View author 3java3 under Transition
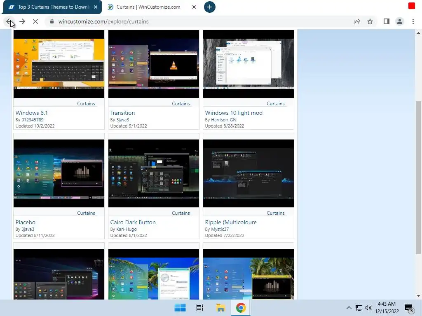This screenshot has width=422, height=316. click(122, 120)
